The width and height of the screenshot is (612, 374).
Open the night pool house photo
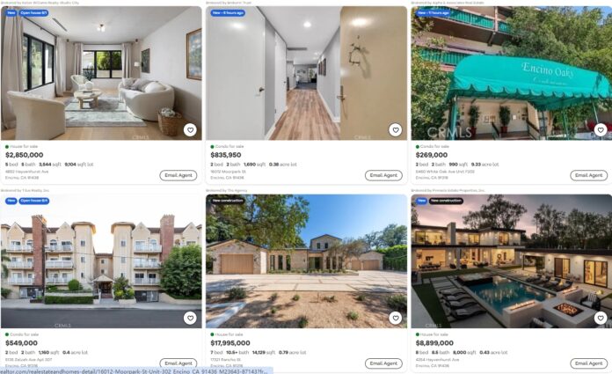pos(511,261)
